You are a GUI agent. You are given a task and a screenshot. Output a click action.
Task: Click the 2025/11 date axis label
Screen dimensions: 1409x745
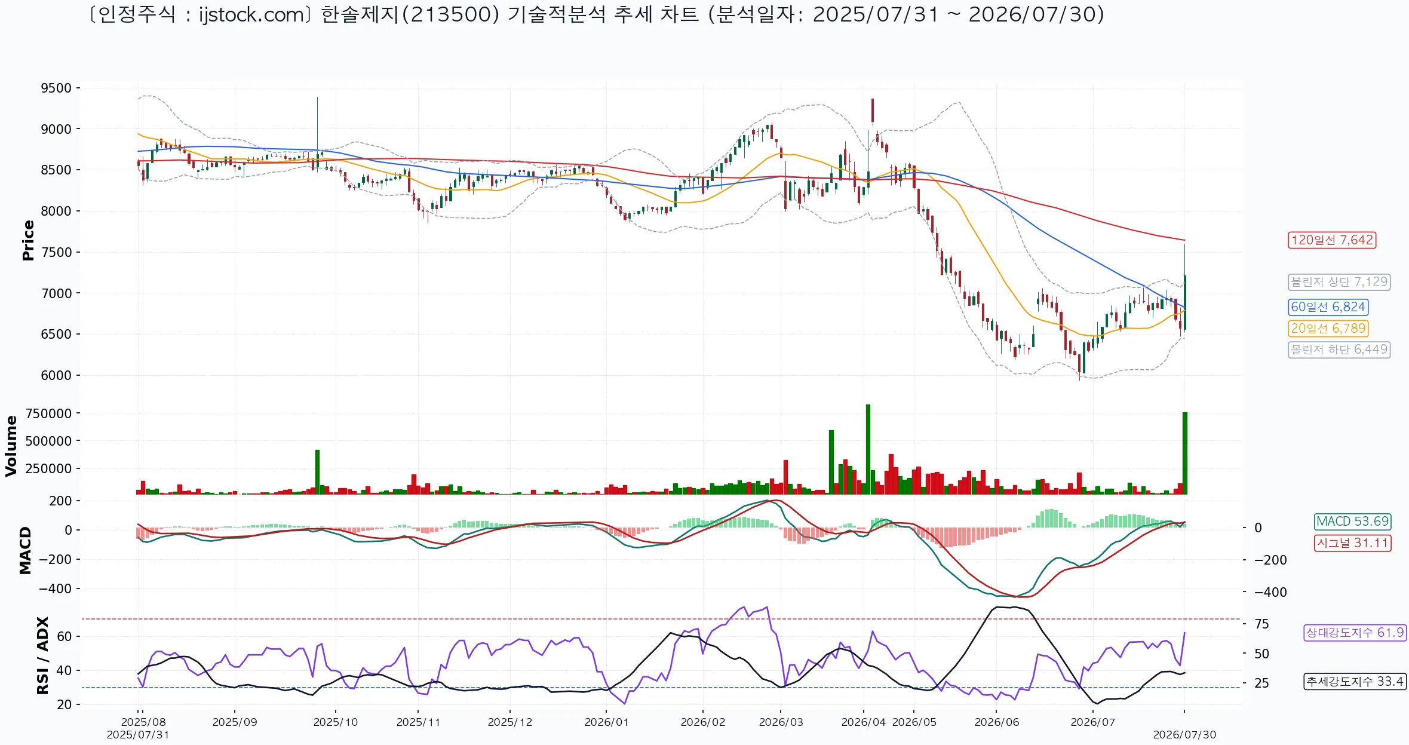click(x=418, y=722)
